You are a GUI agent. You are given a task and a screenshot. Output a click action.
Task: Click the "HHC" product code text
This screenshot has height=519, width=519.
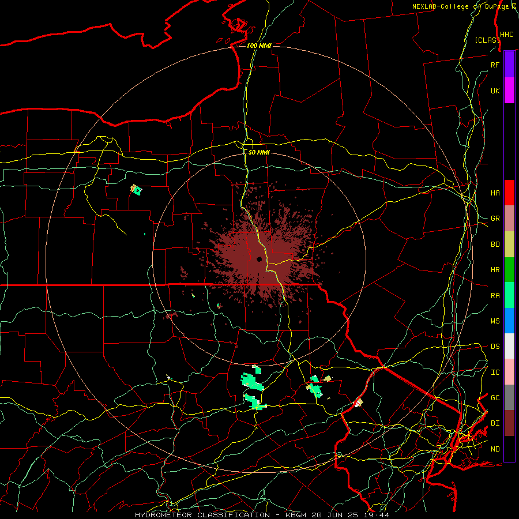tap(506, 35)
